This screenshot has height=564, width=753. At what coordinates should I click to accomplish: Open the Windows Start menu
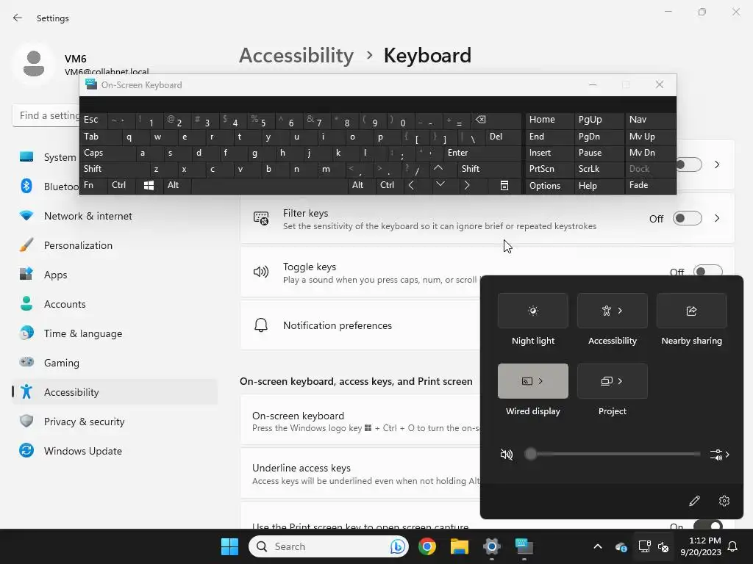[x=229, y=546]
